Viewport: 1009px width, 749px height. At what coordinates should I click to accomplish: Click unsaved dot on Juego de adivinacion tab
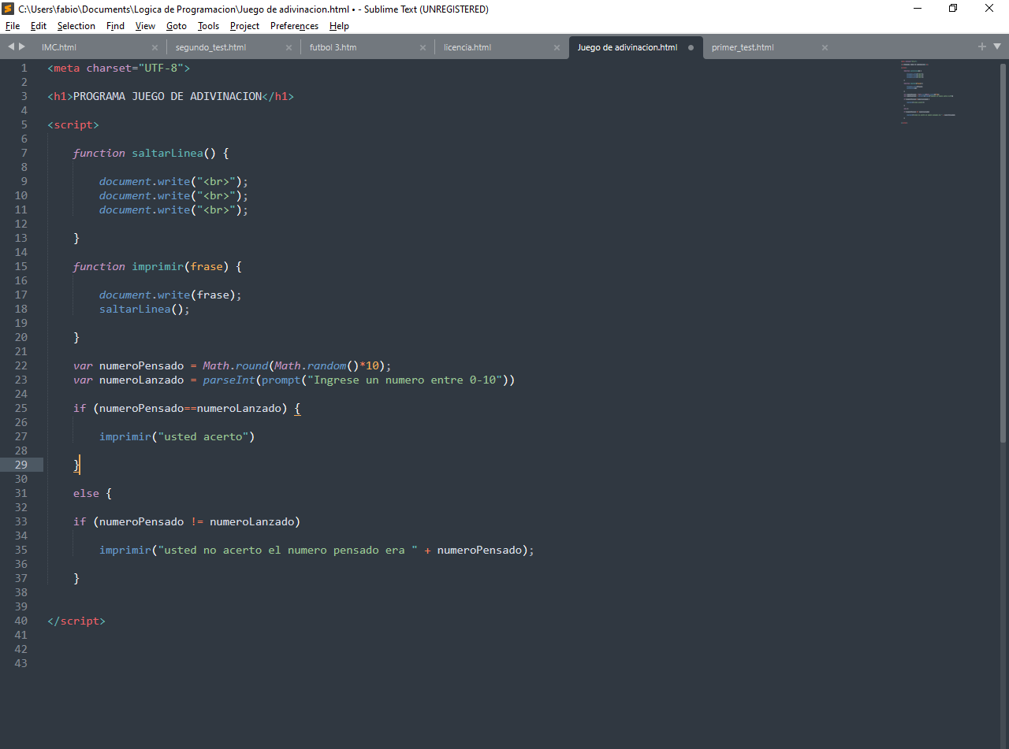[691, 47]
